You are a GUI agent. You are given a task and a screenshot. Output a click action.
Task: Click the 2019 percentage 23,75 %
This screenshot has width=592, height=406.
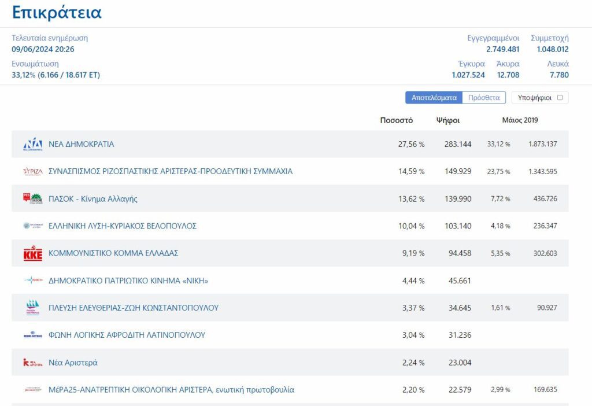pyautogui.click(x=498, y=171)
